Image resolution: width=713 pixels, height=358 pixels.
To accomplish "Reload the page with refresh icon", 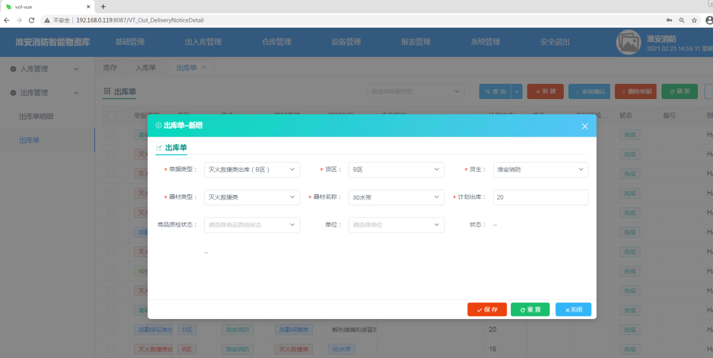I will 32,20.
